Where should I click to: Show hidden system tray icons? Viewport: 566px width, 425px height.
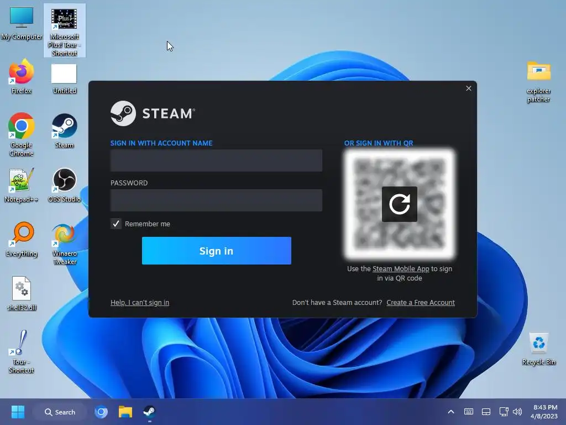[451, 412]
